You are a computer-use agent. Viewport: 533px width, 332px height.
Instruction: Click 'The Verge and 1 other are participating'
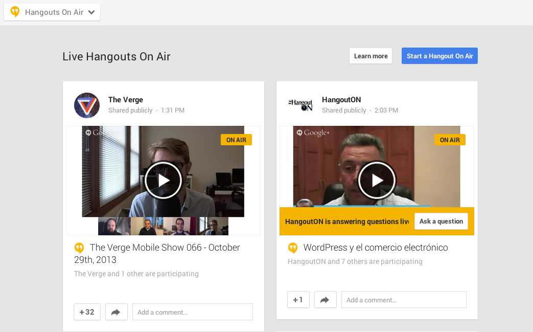click(x=136, y=274)
